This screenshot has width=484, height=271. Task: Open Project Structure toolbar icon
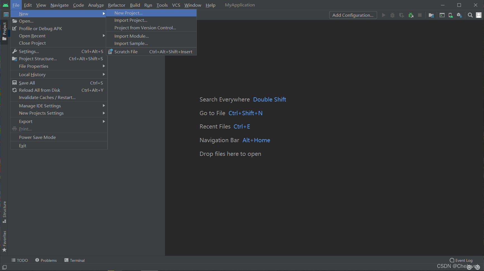pos(431,15)
